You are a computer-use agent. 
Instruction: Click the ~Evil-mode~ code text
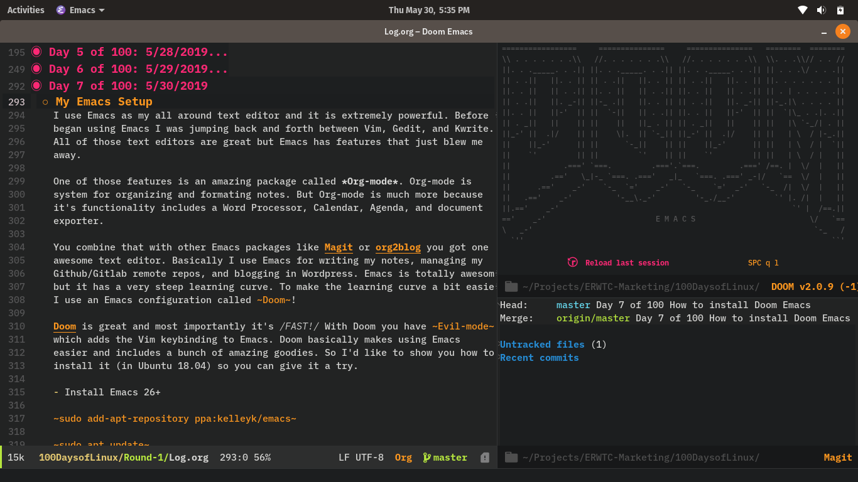[464, 326]
